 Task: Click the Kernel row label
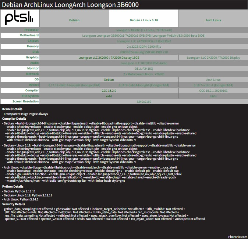point(34,85)
